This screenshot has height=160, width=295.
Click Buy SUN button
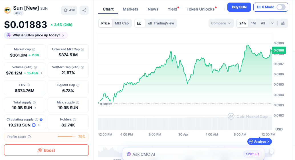coord(239,7)
